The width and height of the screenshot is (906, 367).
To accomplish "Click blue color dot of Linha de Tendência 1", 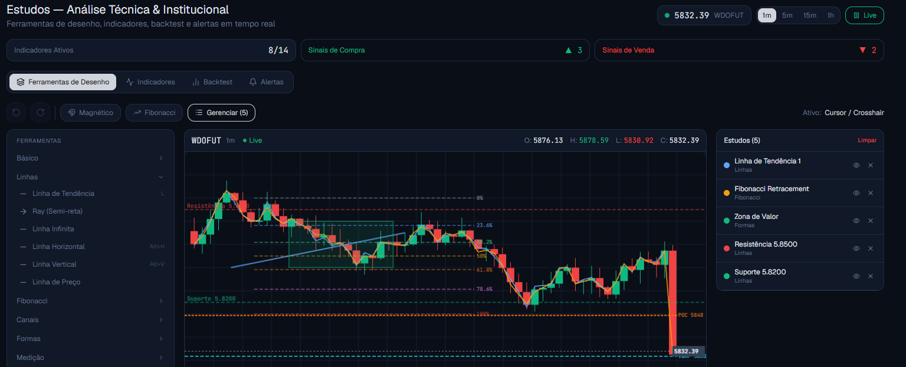I will pos(727,165).
